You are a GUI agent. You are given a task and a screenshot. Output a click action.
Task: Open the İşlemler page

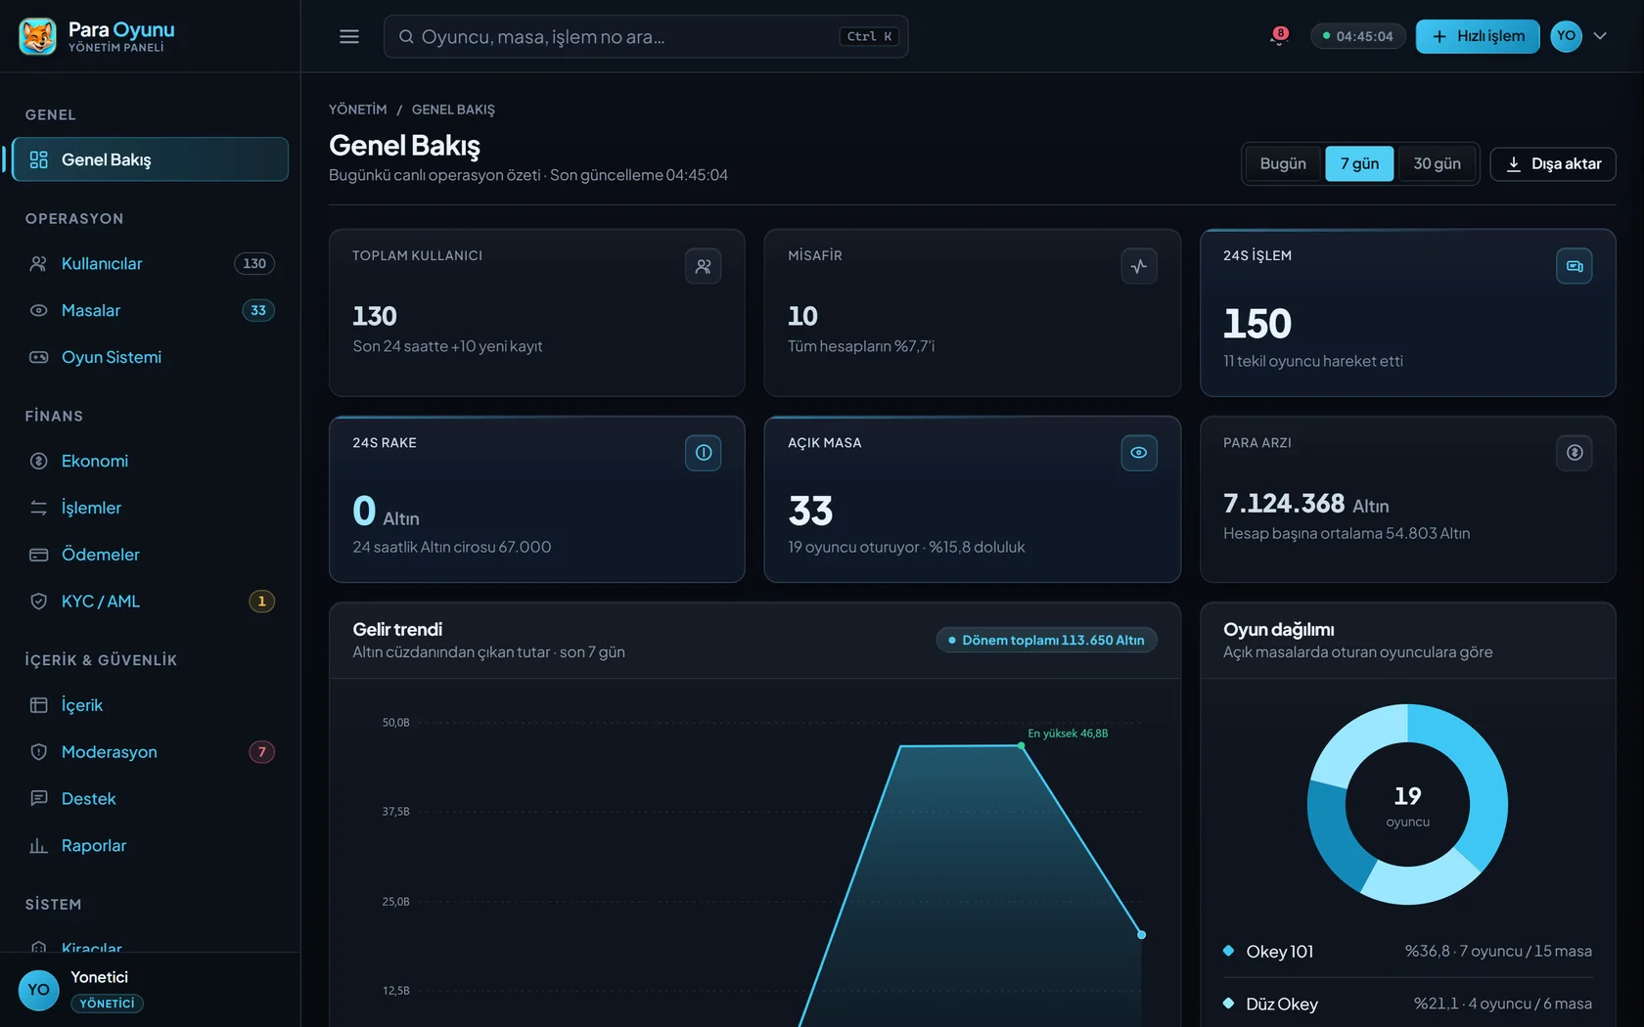click(x=151, y=508)
